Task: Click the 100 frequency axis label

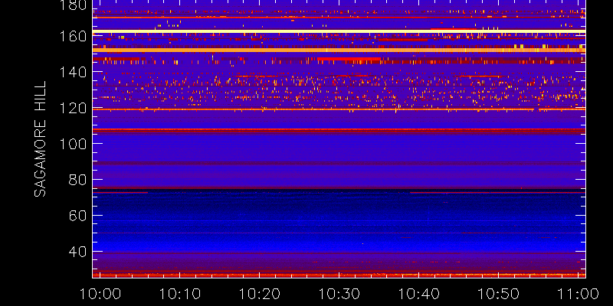Action: point(74,144)
